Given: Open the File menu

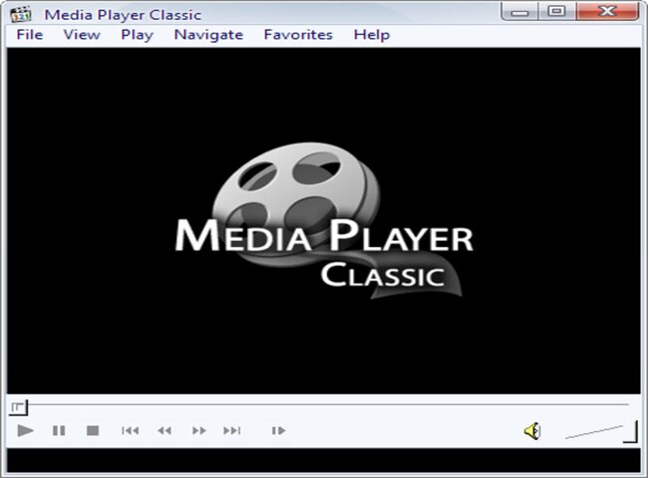Looking at the screenshot, I should [30, 35].
